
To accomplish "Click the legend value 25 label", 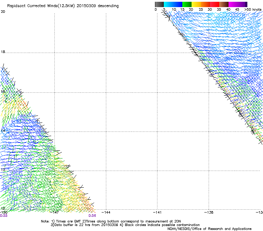I will click(201, 9).
